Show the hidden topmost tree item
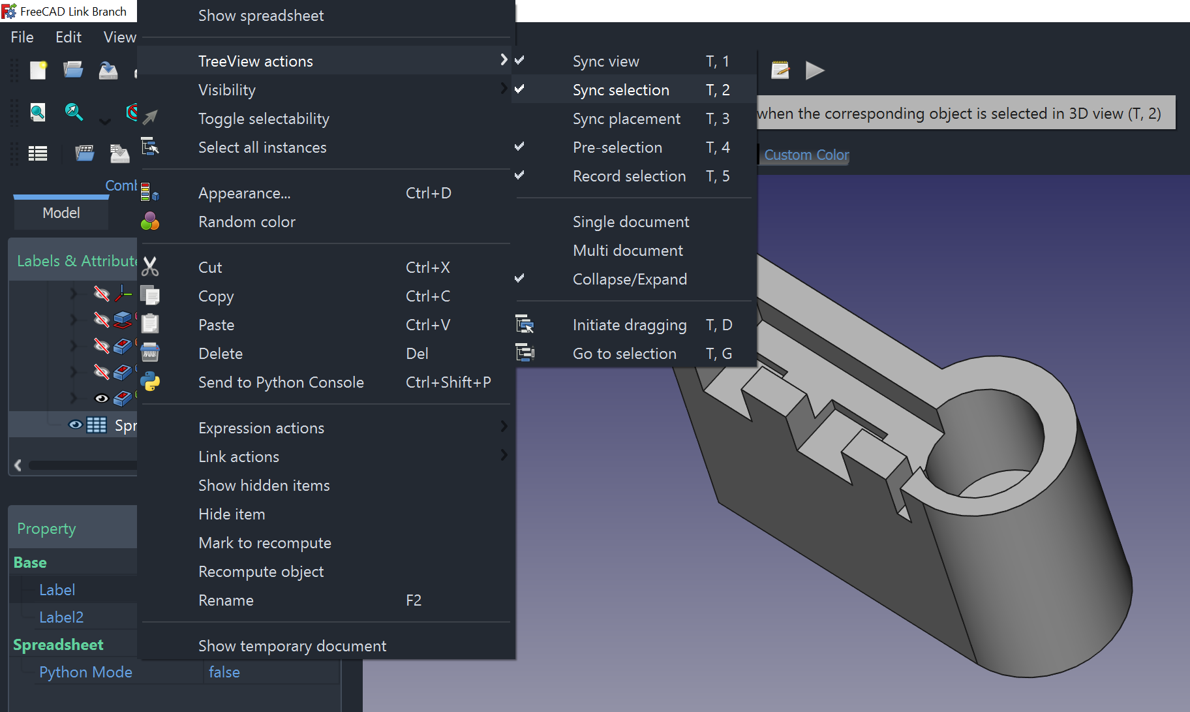The width and height of the screenshot is (1190, 712). (102, 293)
